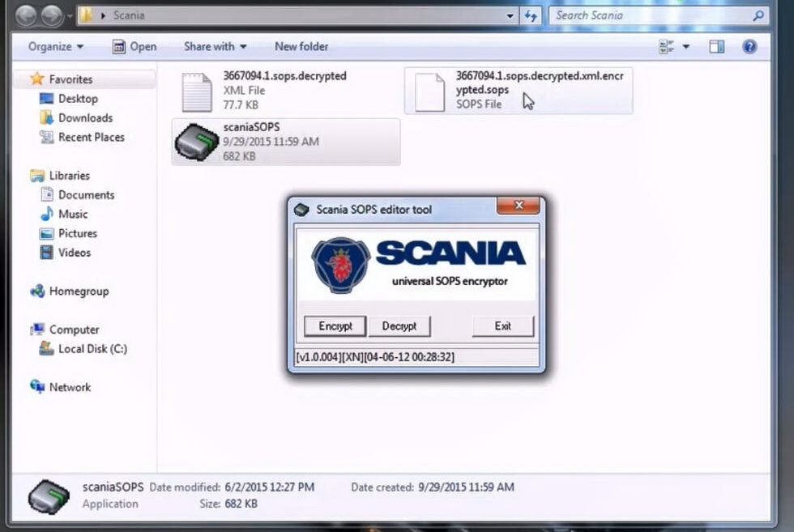Click the Scania griffin logo in the dialog
Viewport: 794px width, 532px height.
click(340, 266)
